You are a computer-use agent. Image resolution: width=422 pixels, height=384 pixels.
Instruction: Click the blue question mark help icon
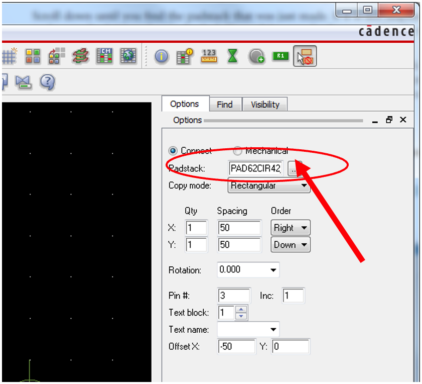[x=47, y=81]
